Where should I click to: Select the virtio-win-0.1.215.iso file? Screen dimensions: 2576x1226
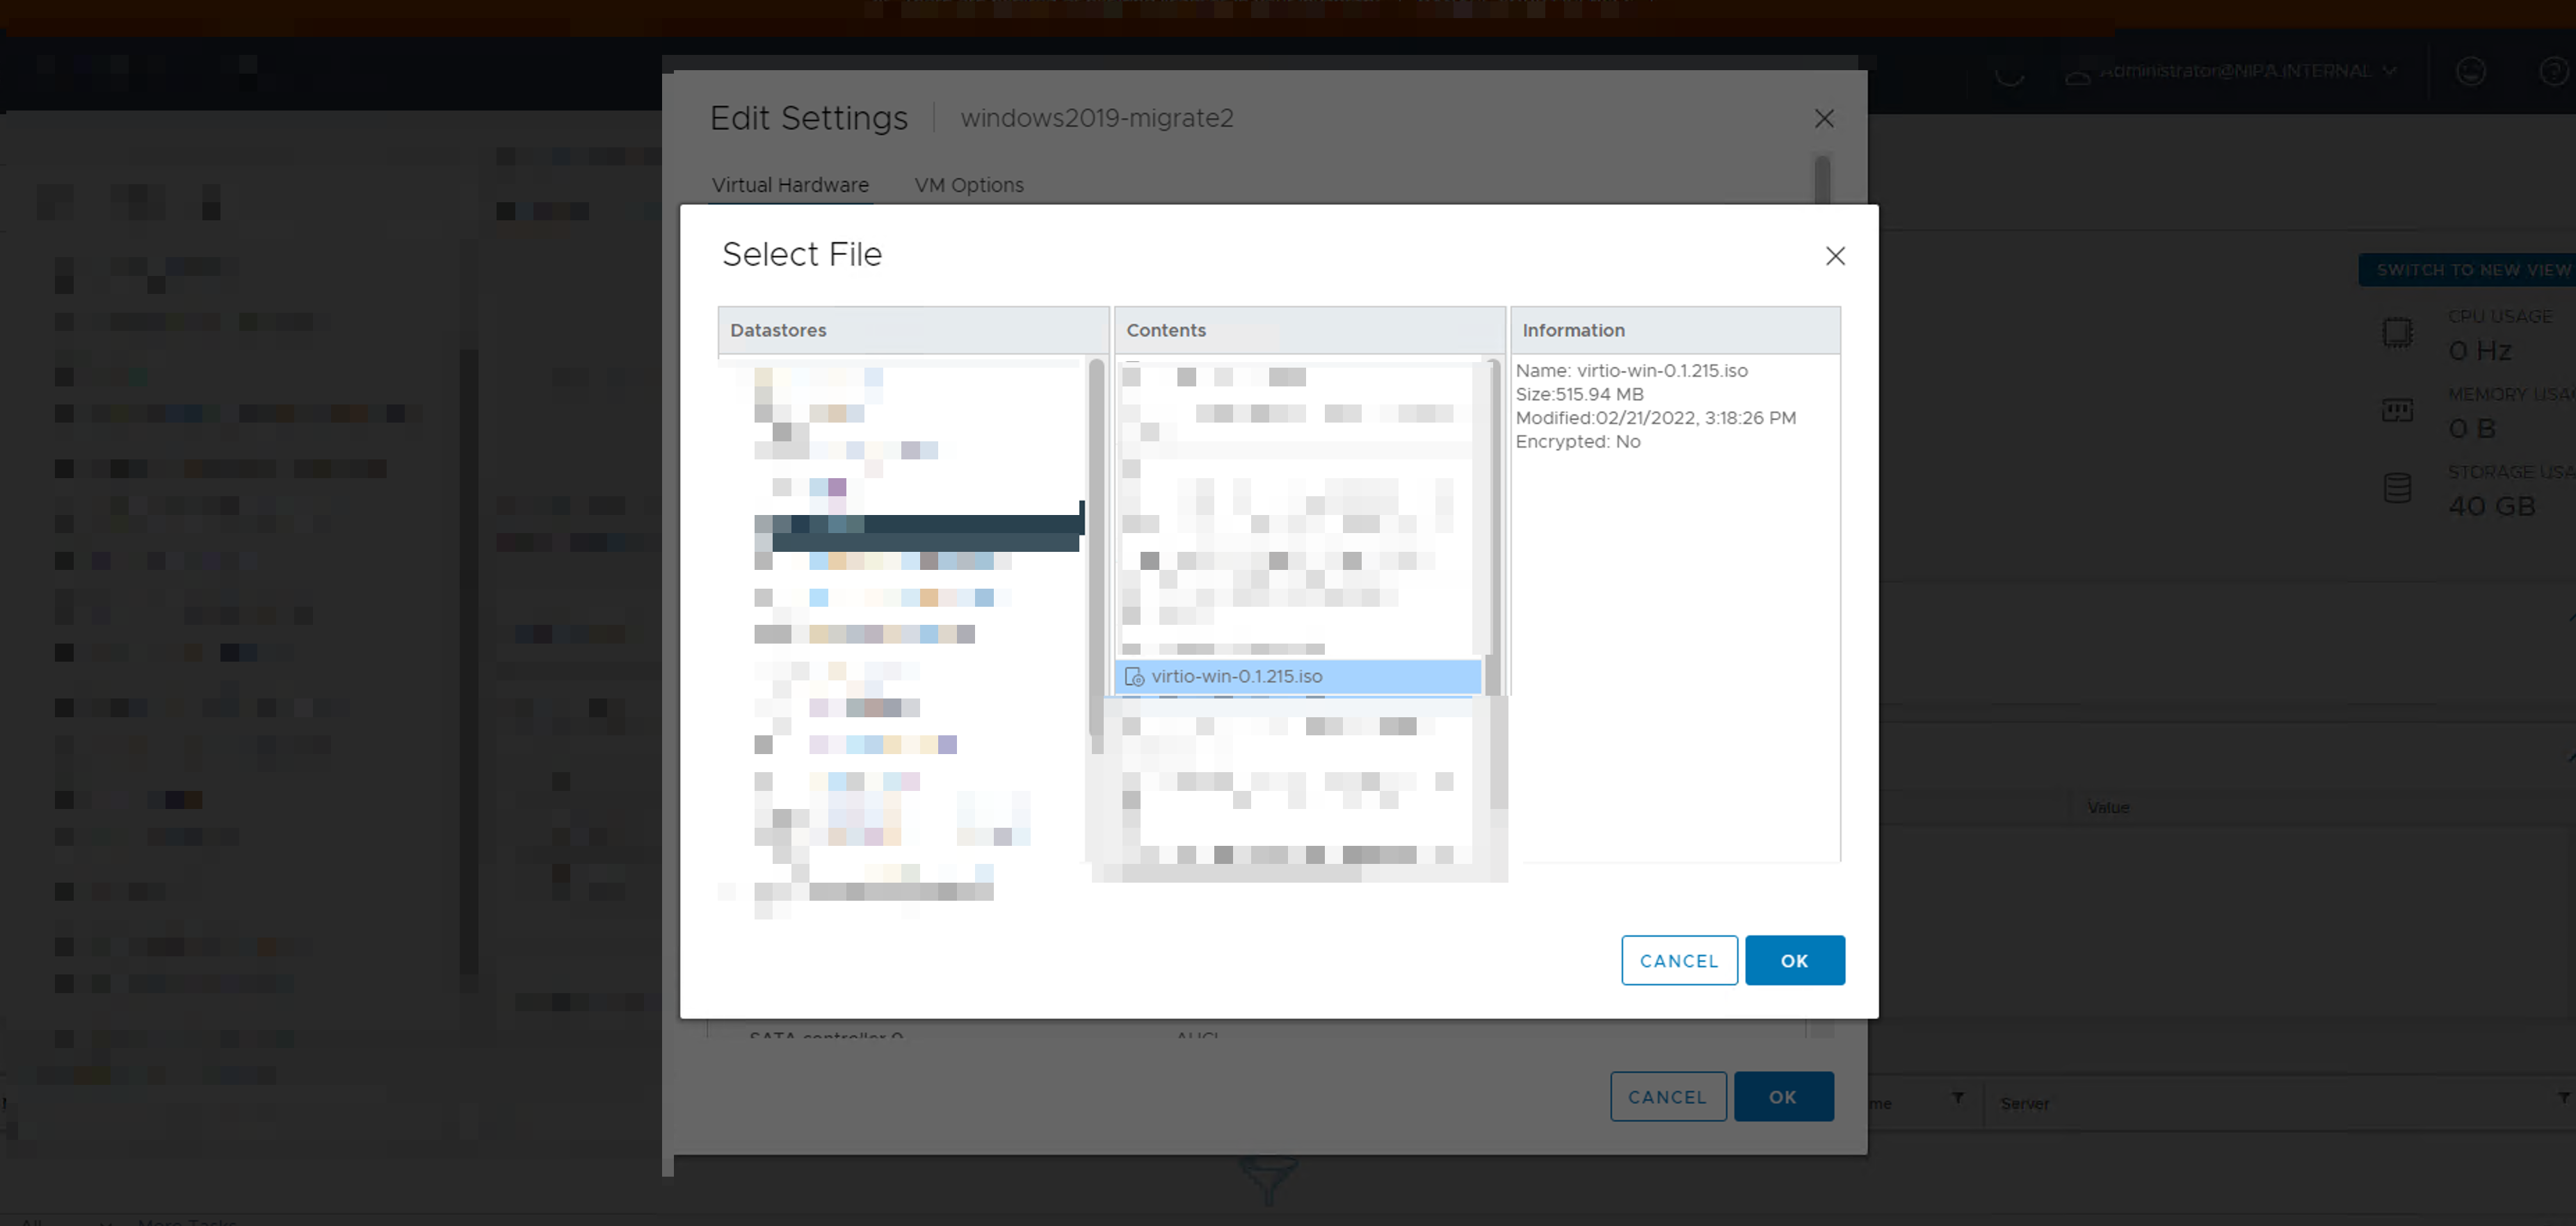click(x=1237, y=676)
